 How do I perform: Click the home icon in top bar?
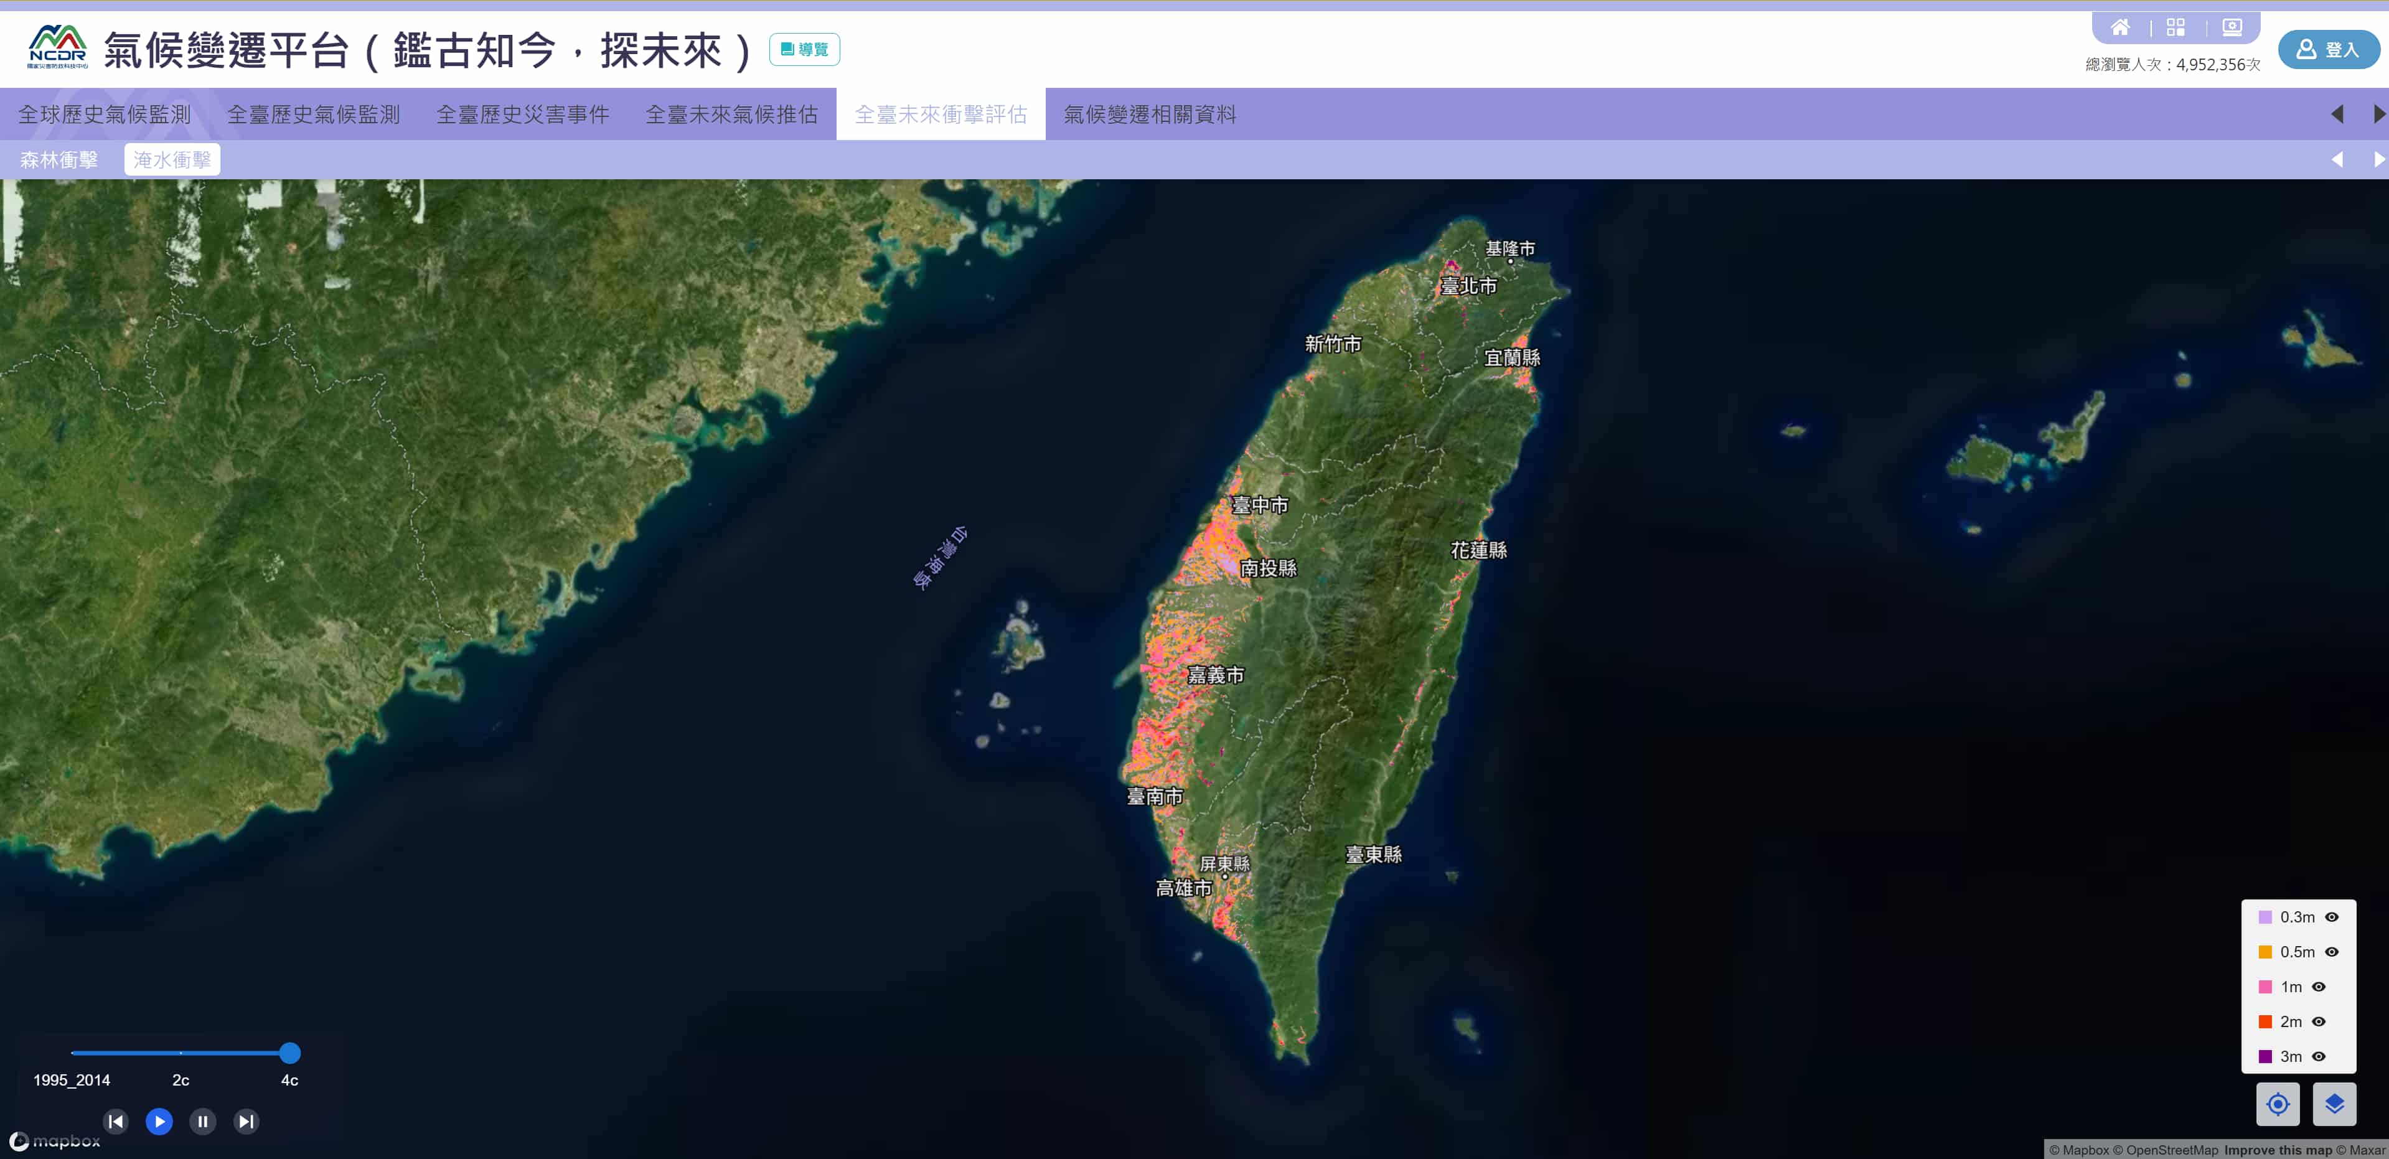pos(2120,27)
